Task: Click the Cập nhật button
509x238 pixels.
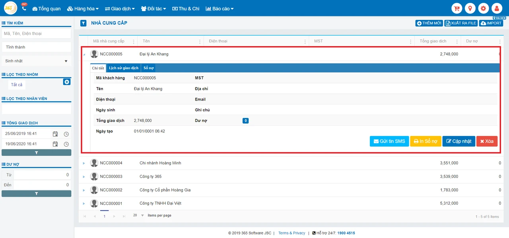Action: point(459,141)
